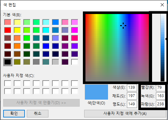168x120 pixels.
Task: Select the dark indigo swatch ending fifth row
Action: click(x=75, y=54)
